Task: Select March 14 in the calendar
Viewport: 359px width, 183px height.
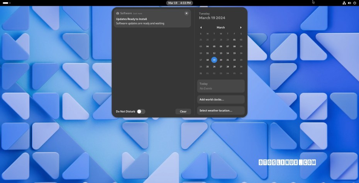Action: click(x=228, y=53)
